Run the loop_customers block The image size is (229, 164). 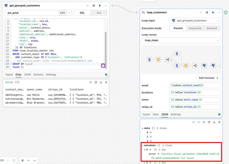coord(213,12)
